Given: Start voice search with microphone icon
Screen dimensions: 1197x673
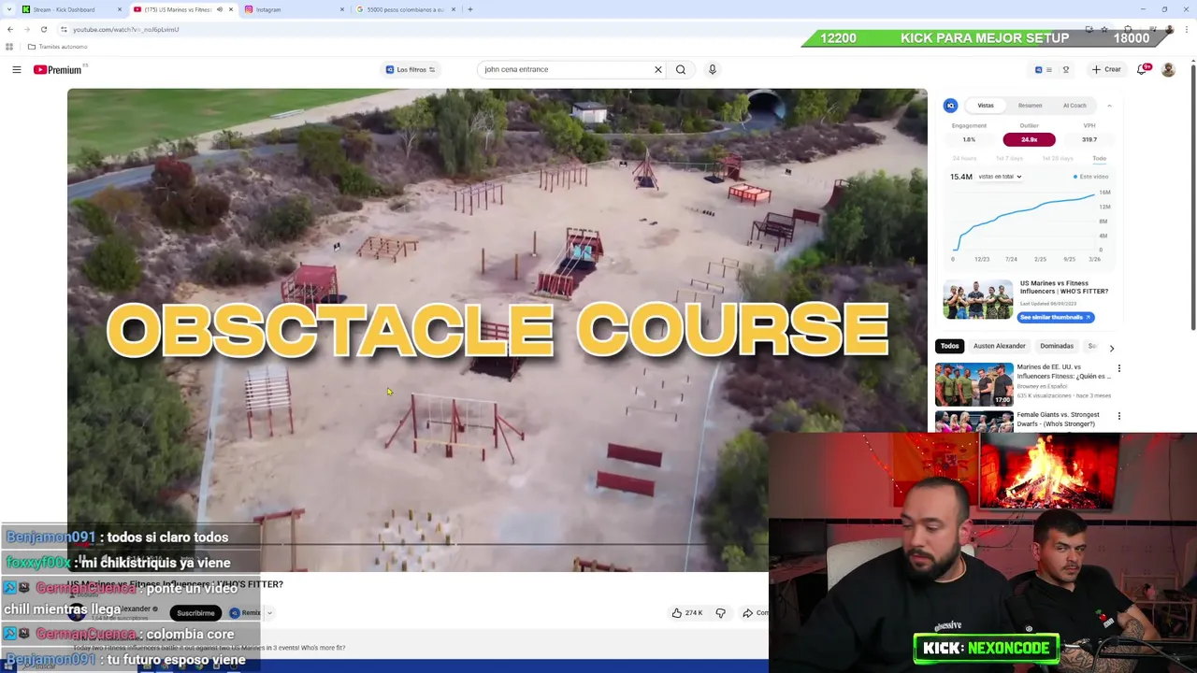Looking at the screenshot, I should click(x=713, y=69).
